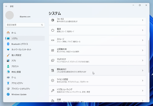Expand 回復 row chevron
The height and width of the screenshot is (106, 153).
143,101
